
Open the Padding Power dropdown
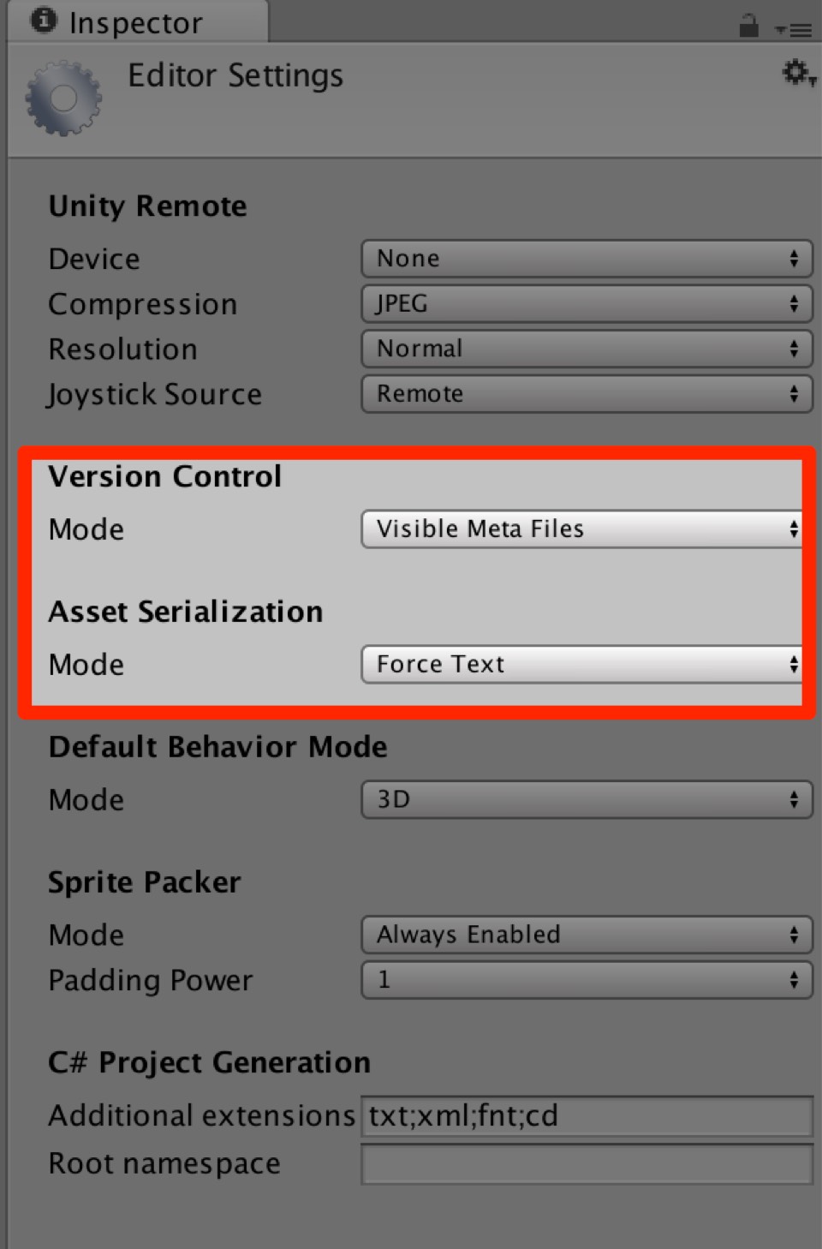[x=587, y=980]
